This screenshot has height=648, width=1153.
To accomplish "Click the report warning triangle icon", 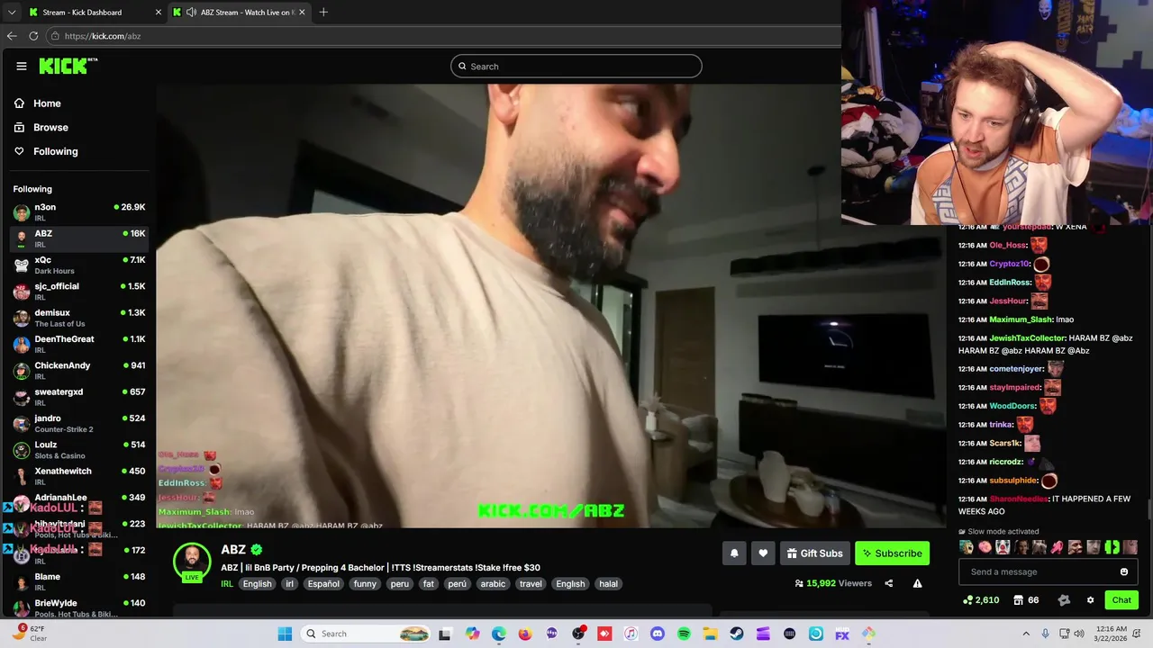I will (x=917, y=583).
